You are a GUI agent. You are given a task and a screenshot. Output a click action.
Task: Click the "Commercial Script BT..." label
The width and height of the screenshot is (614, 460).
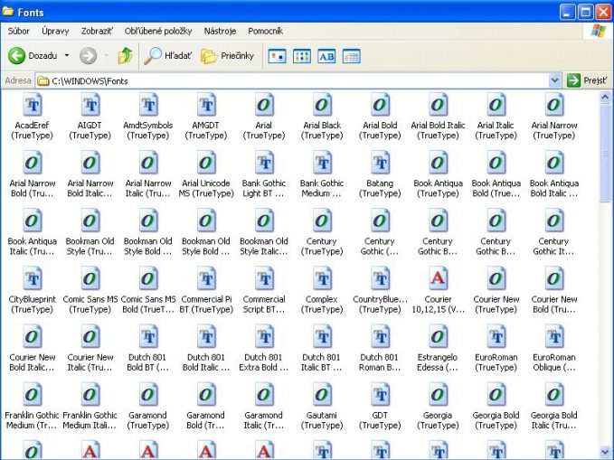(x=264, y=305)
